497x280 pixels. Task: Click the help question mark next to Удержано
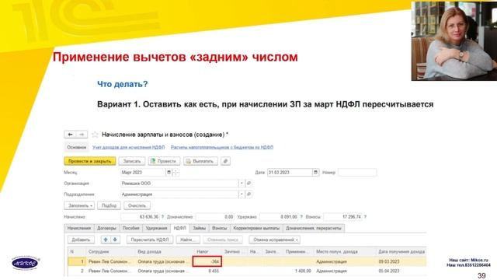pos(301,217)
